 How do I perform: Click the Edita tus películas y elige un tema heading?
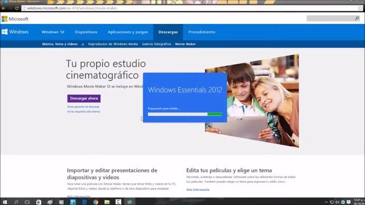229,170
